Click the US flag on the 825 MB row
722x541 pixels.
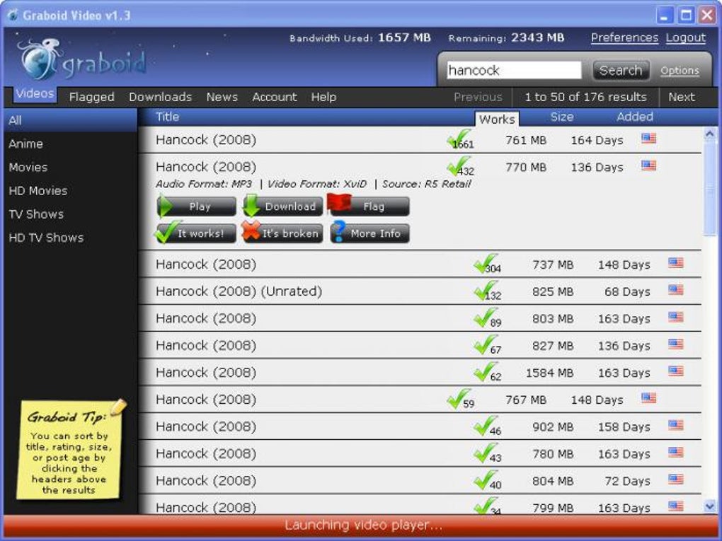click(676, 290)
